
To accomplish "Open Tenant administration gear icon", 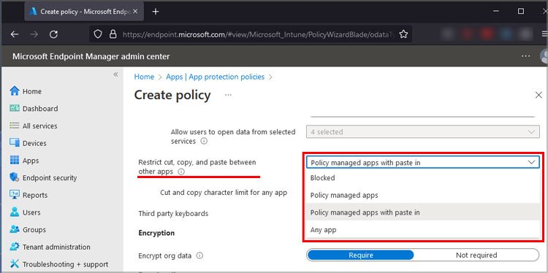I will (15, 247).
